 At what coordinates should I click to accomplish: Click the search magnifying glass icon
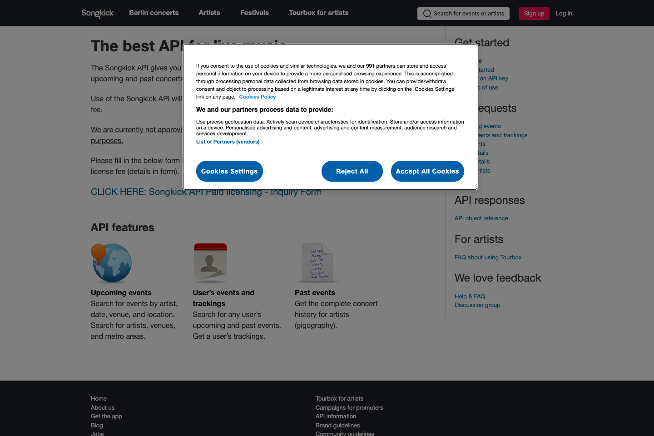click(x=427, y=14)
